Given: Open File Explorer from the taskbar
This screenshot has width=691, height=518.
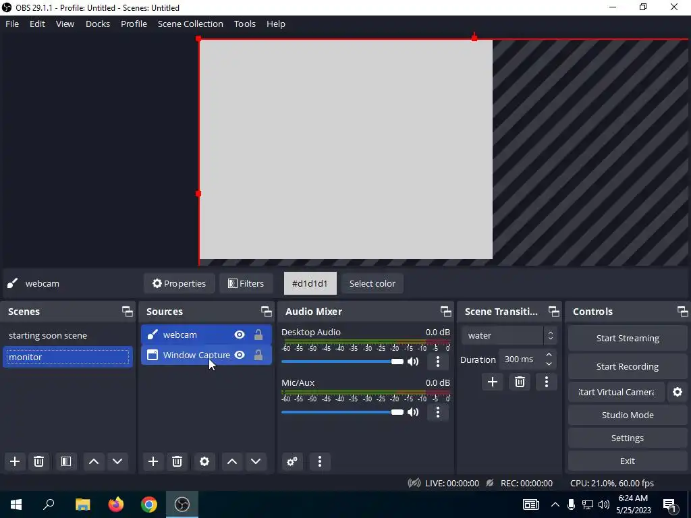Looking at the screenshot, I should click(x=83, y=505).
